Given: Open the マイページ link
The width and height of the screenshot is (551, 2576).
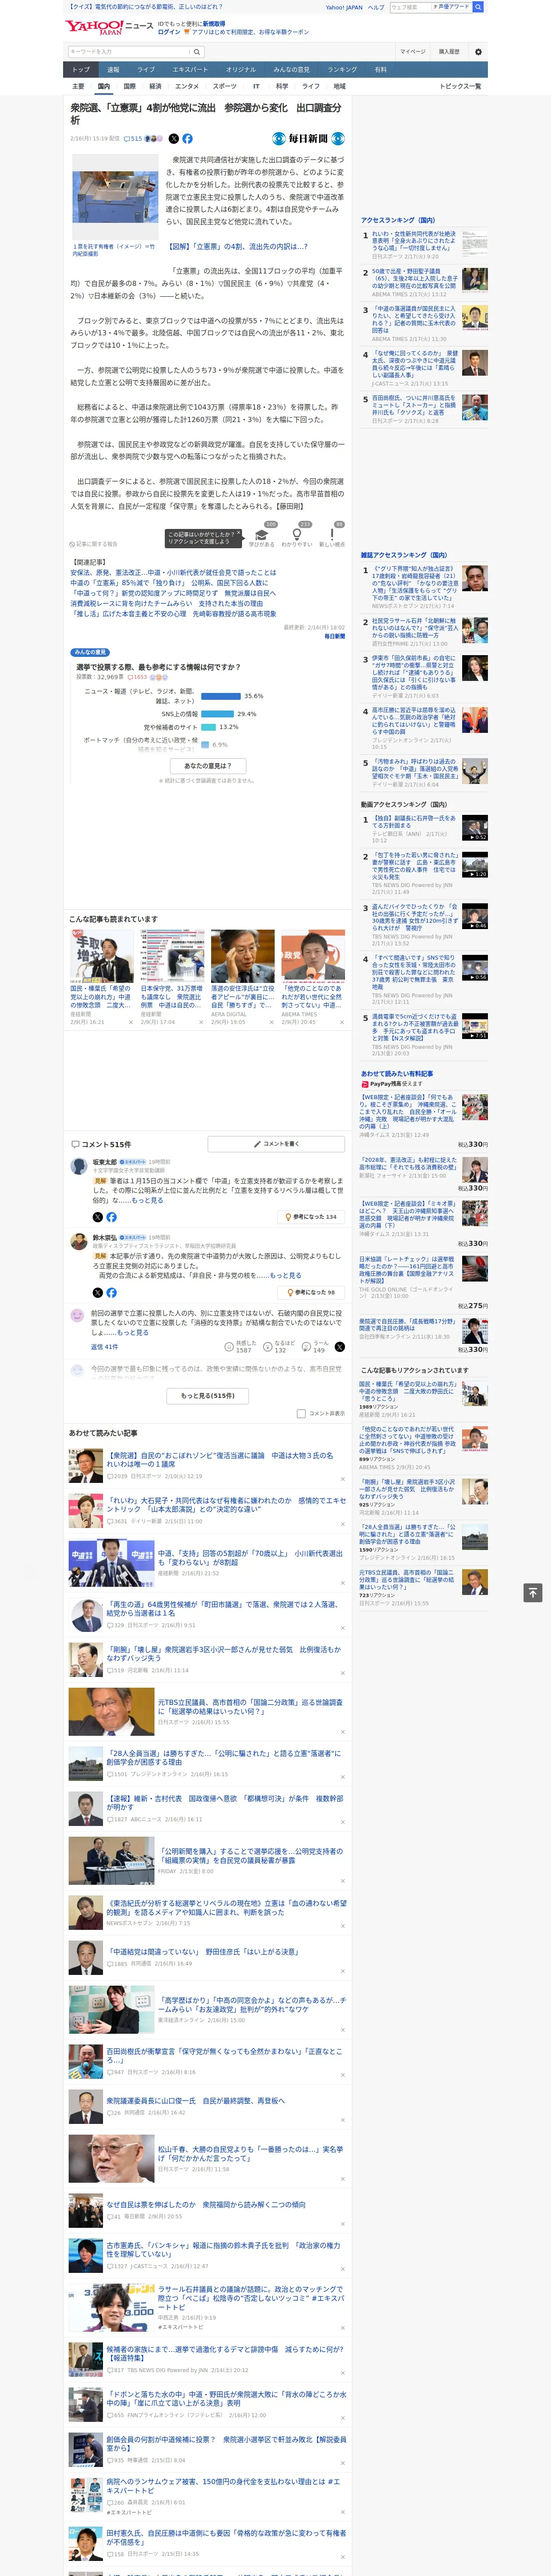Looking at the screenshot, I should (412, 52).
